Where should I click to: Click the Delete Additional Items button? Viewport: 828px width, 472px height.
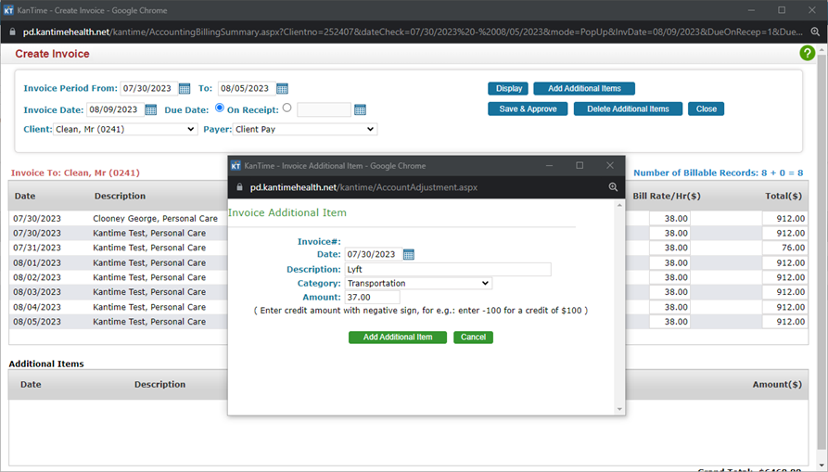pos(628,109)
